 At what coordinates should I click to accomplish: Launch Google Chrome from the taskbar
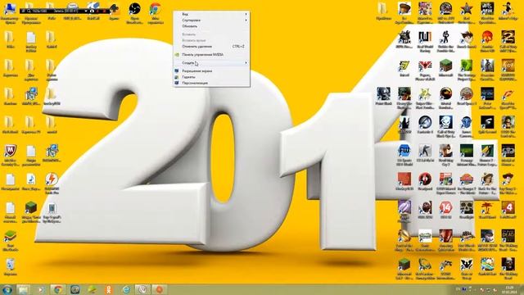click(x=57, y=289)
